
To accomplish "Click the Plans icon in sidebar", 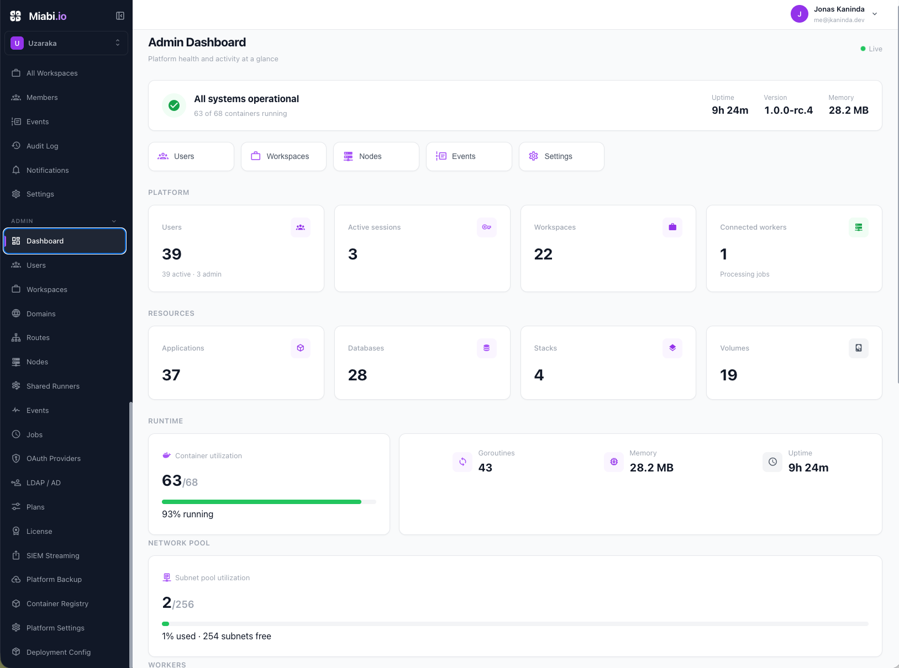I will pos(16,507).
